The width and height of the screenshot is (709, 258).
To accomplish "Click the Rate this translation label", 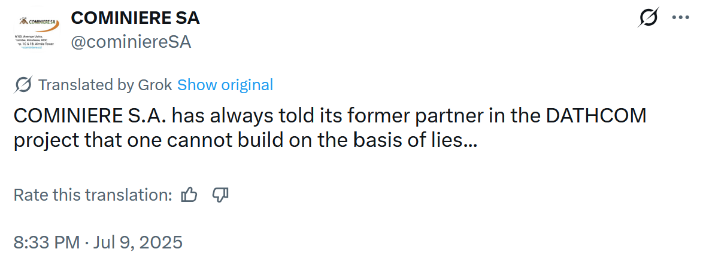I will coord(93,195).
